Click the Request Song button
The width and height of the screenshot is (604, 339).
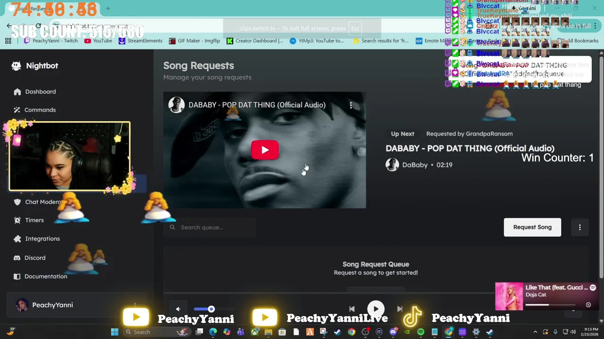(532, 227)
